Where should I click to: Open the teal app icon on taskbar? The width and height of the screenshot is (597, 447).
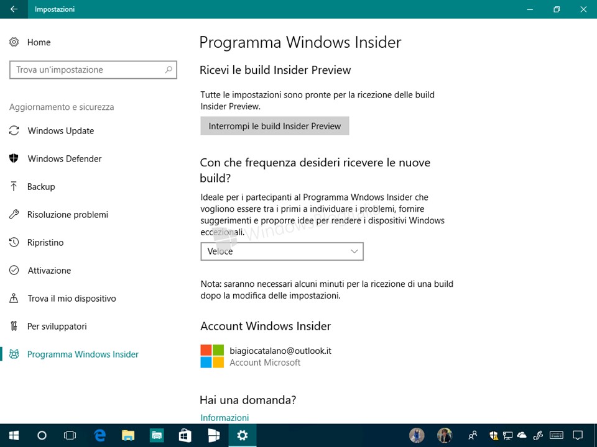pyautogui.click(x=157, y=435)
